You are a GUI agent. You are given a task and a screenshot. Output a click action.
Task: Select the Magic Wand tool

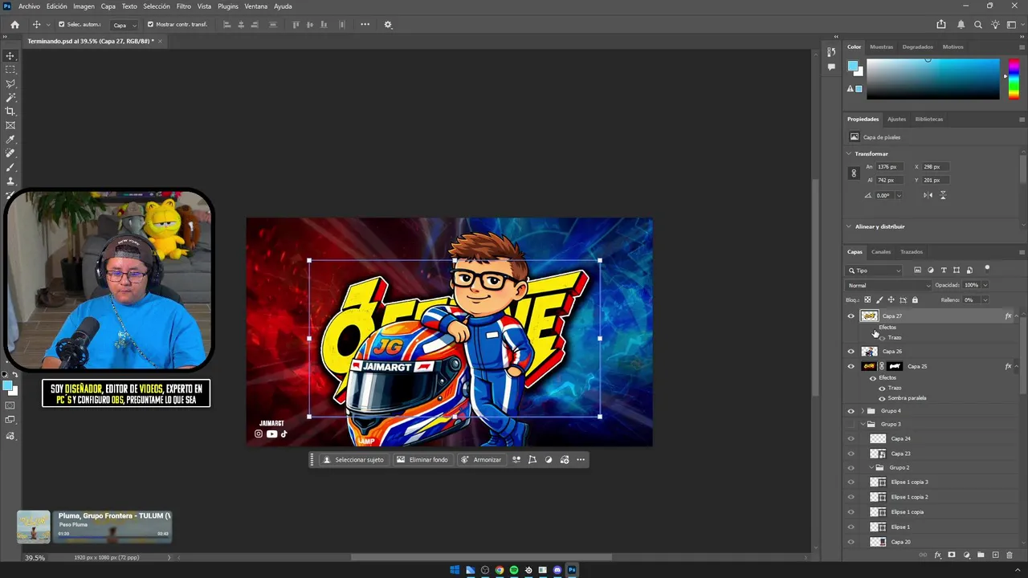[x=10, y=97]
